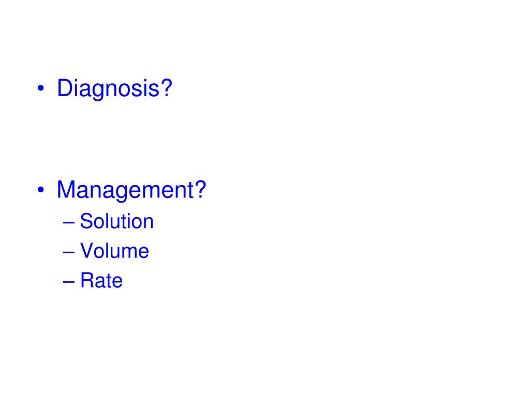This screenshot has width=530, height=397.
Task: Click the capital S in Solution
Action: point(86,221)
